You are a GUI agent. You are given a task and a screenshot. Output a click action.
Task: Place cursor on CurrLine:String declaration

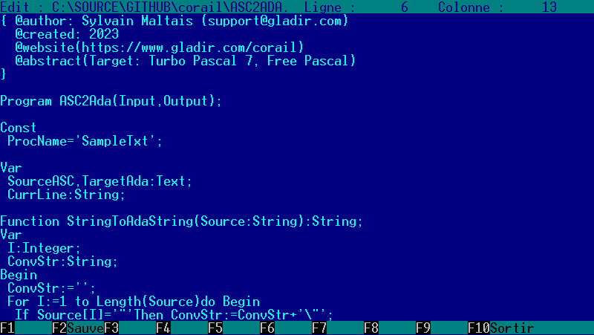click(66, 194)
